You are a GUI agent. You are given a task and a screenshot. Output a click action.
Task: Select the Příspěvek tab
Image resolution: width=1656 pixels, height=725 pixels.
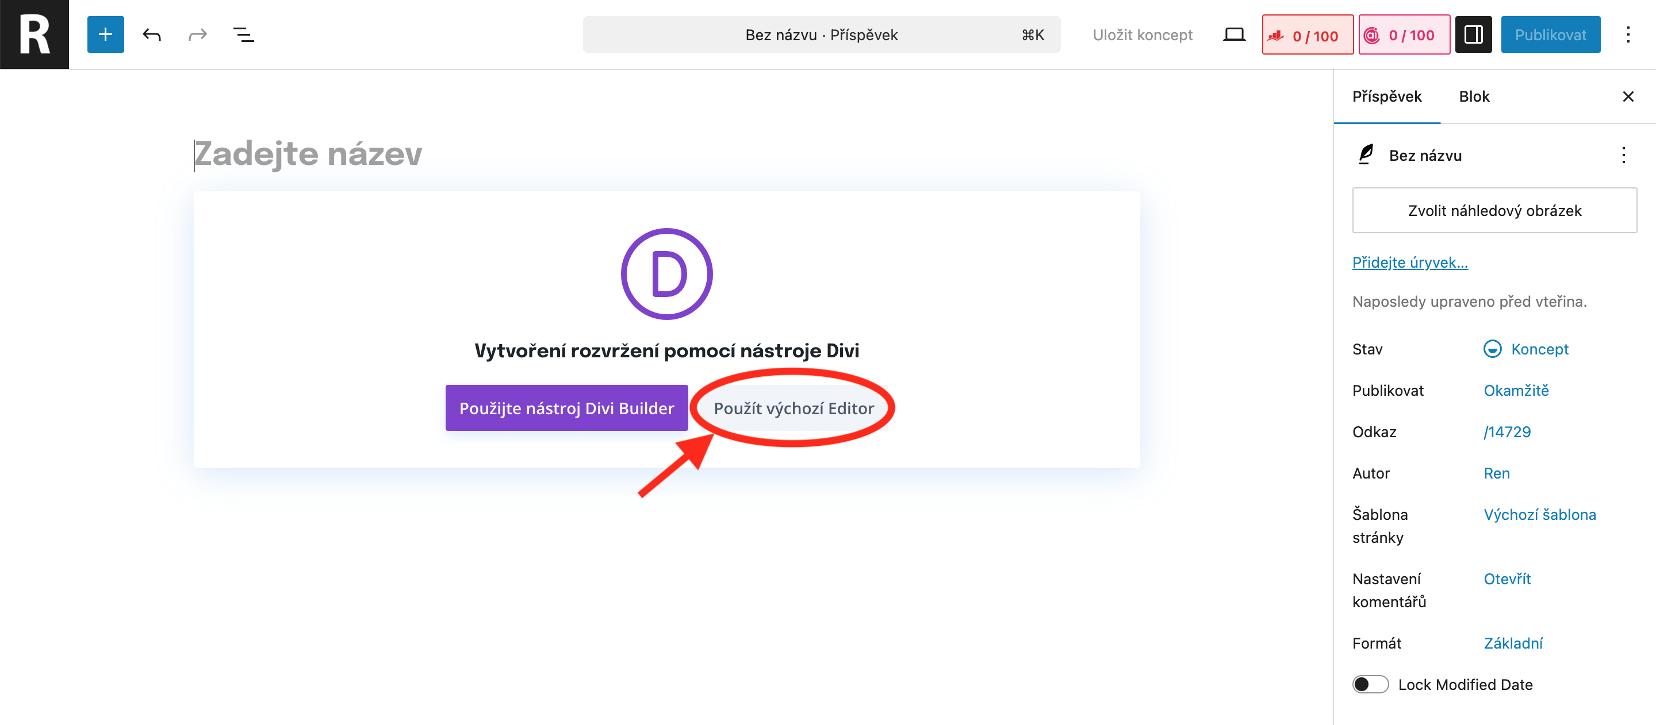coord(1387,97)
